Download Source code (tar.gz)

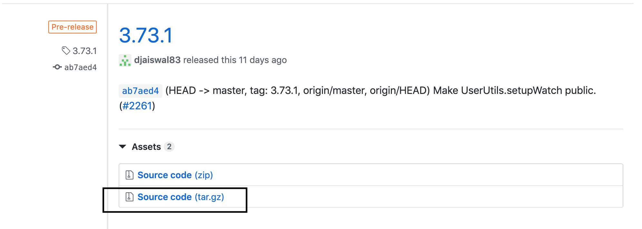pos(180,197)
